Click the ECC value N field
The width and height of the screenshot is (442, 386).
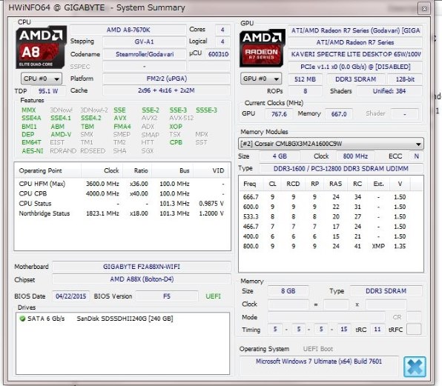coord(416,156)
